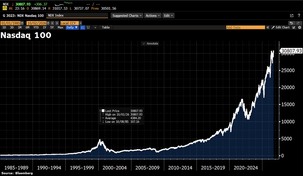Open the Actions dropdown menu

click(x=153, y=16)
